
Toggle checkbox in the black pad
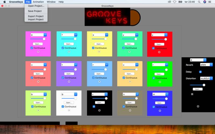point(94,106)
